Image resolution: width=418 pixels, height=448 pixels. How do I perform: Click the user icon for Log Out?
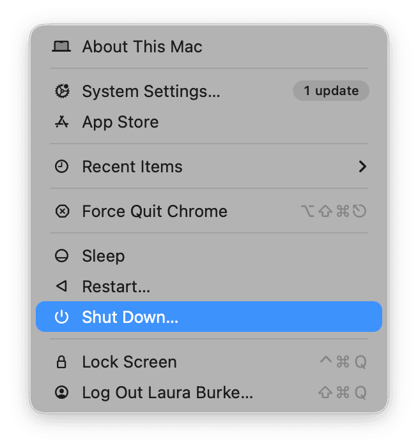(x=61, y=392)
